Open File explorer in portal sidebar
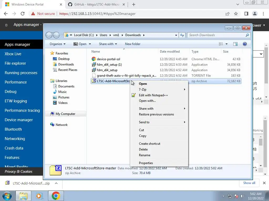Screen dimensions: 269x201 coord(15,63)
